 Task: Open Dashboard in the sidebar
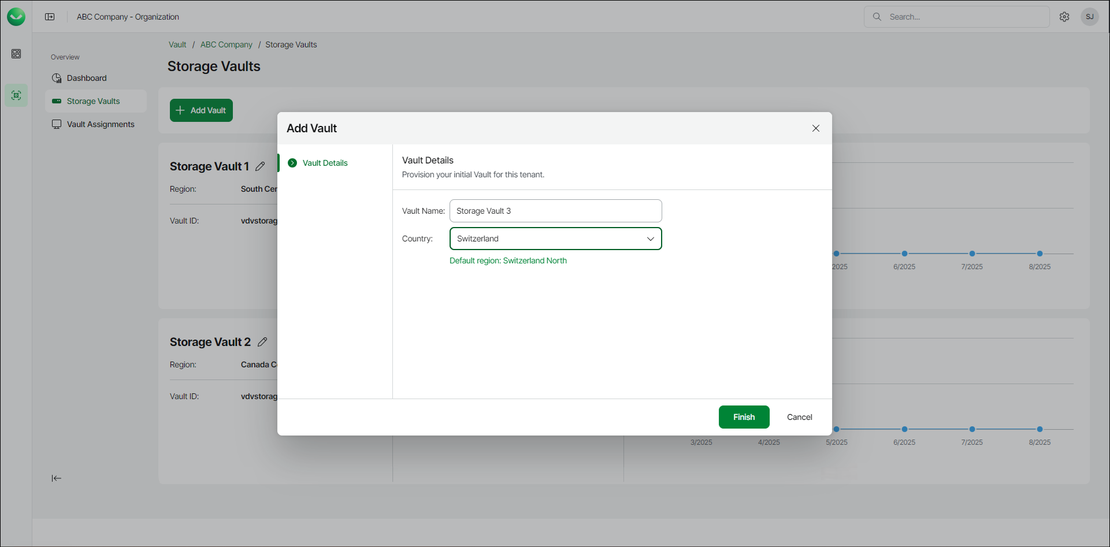[x=87, y=78]
